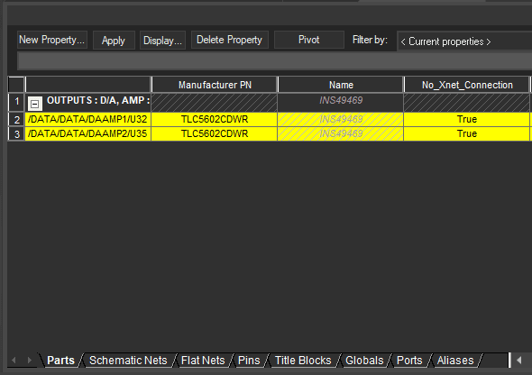Image resolution: width=532 pixels, height=375 pixels.
Task: Switch to the Parts tab
Action: pos(60,360)
